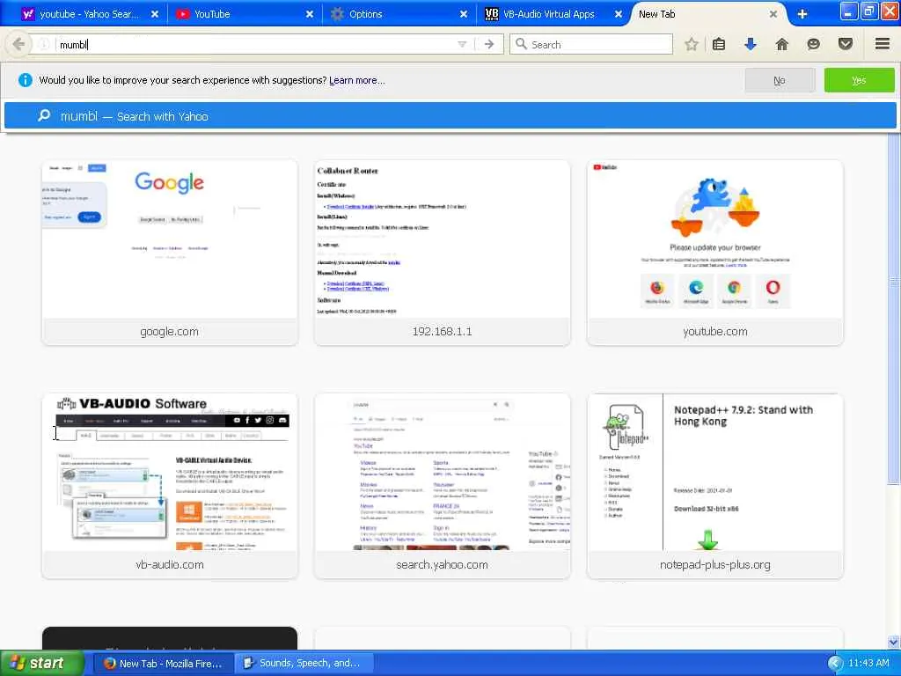
Task: Open a new tab with the plus button
Action: (802, 14)
